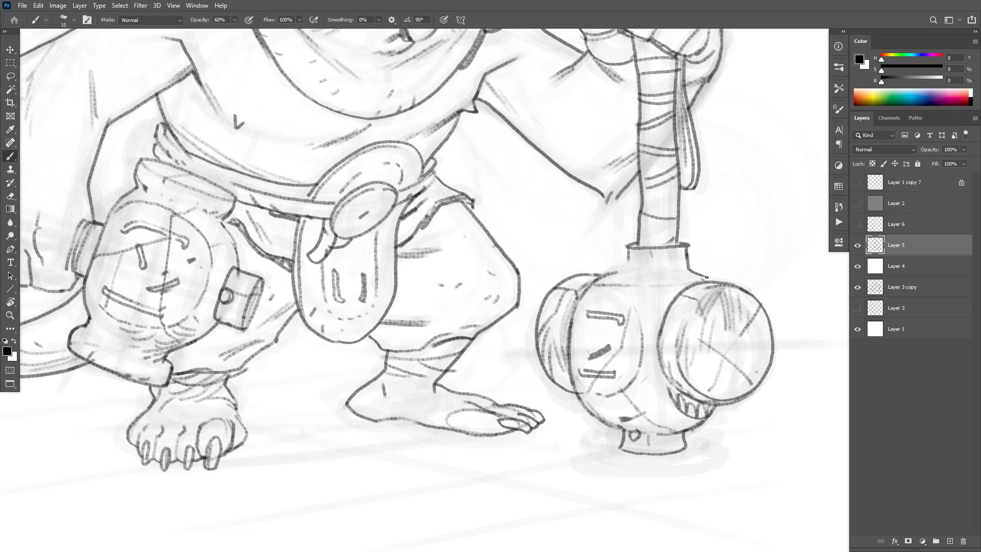Select the Crop tool
Screen dimensions: 981x552
(10, 103)
